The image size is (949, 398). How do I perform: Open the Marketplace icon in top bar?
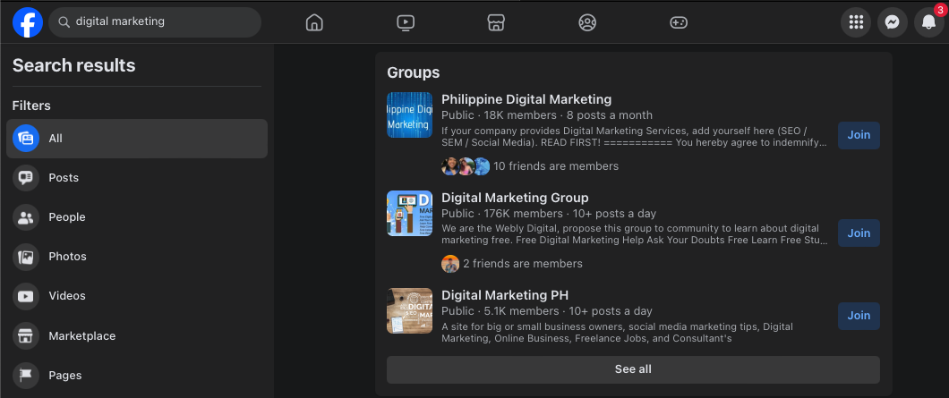pos(496,22)
